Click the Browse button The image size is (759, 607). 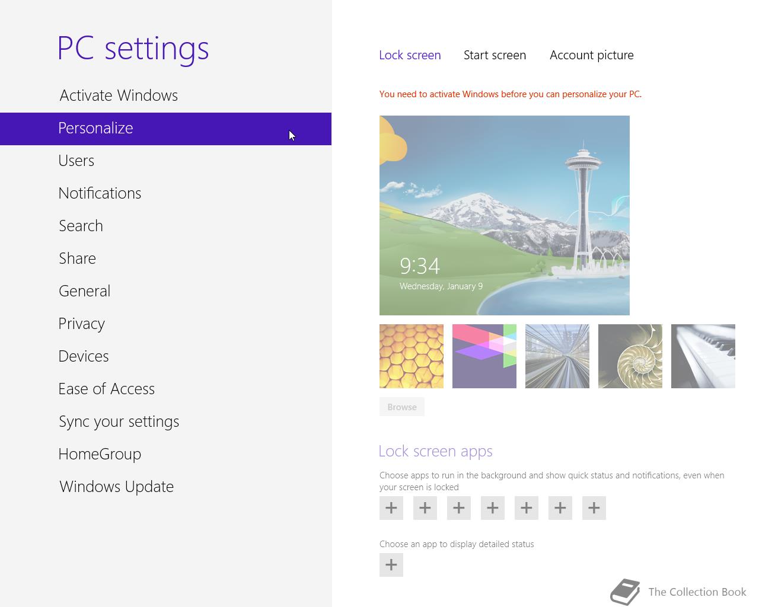(x=402, y=407)
